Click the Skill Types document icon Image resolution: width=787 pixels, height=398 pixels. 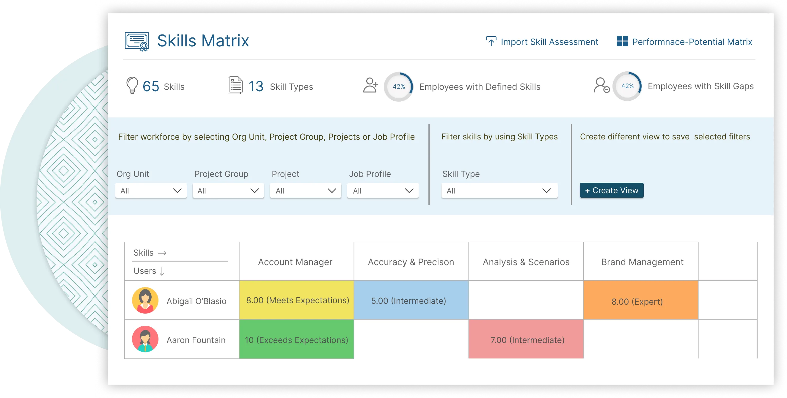click(x=235, y=86)
